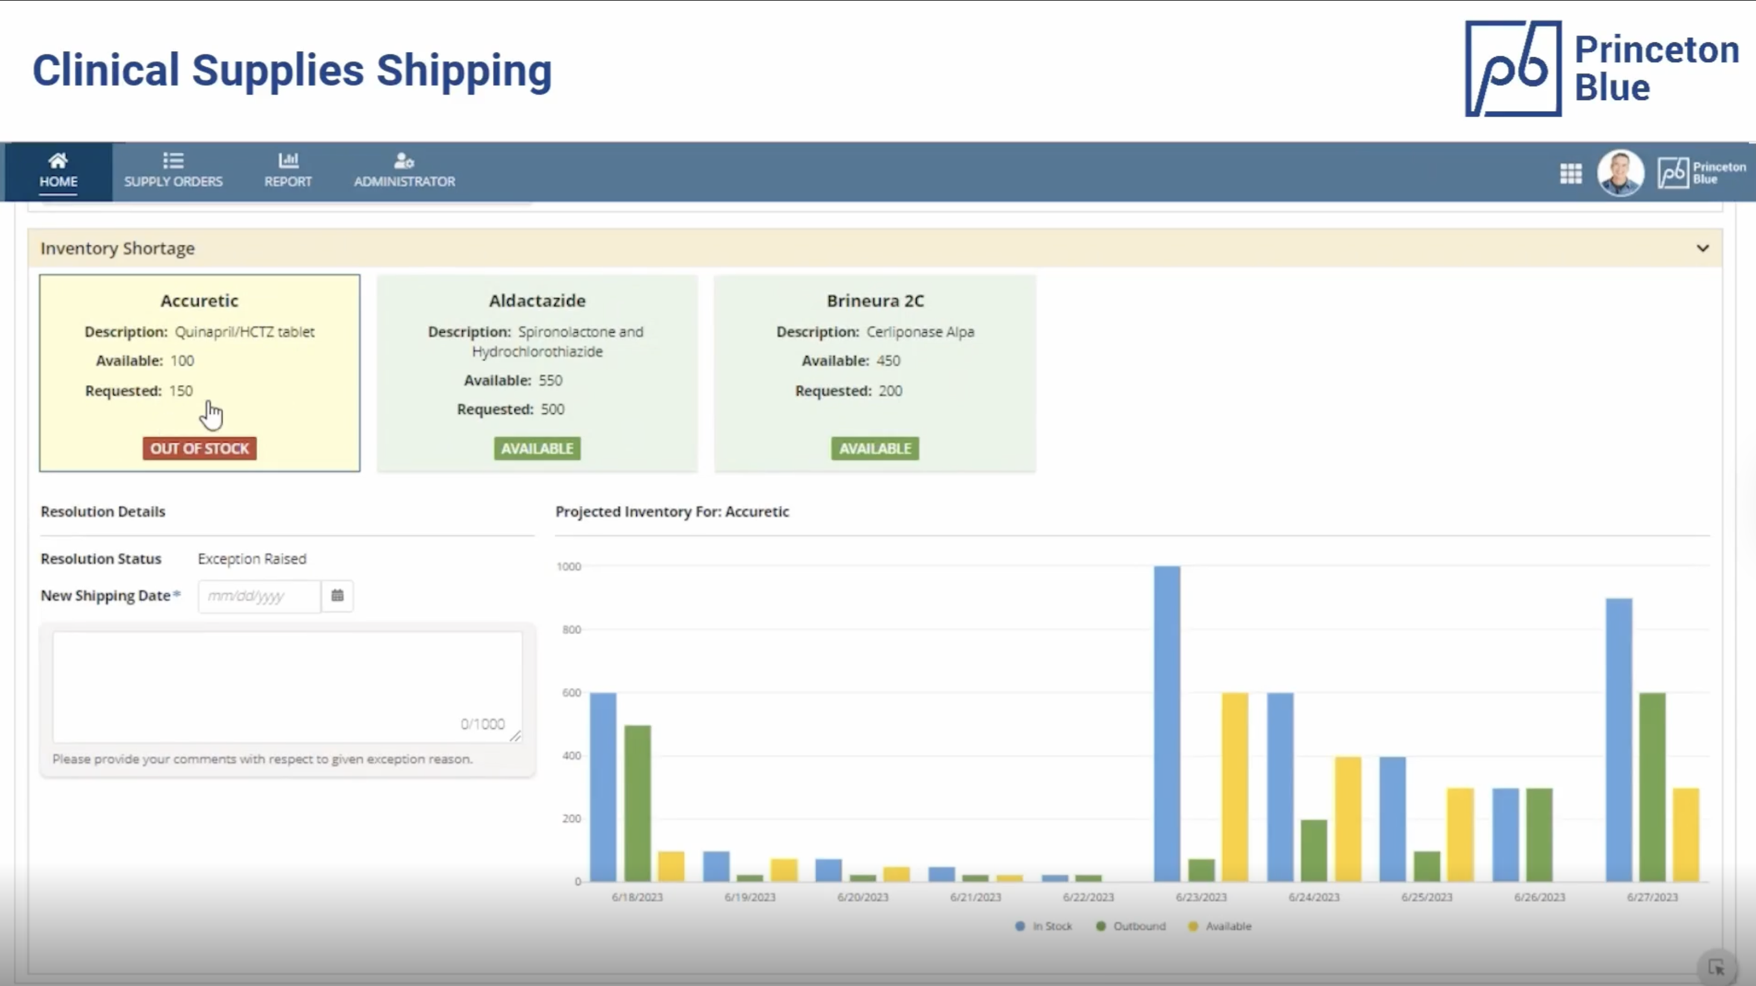
Task: Collapse the Inventory Shortage panel
Action: pyautogui.click(x=1702, y=248)
